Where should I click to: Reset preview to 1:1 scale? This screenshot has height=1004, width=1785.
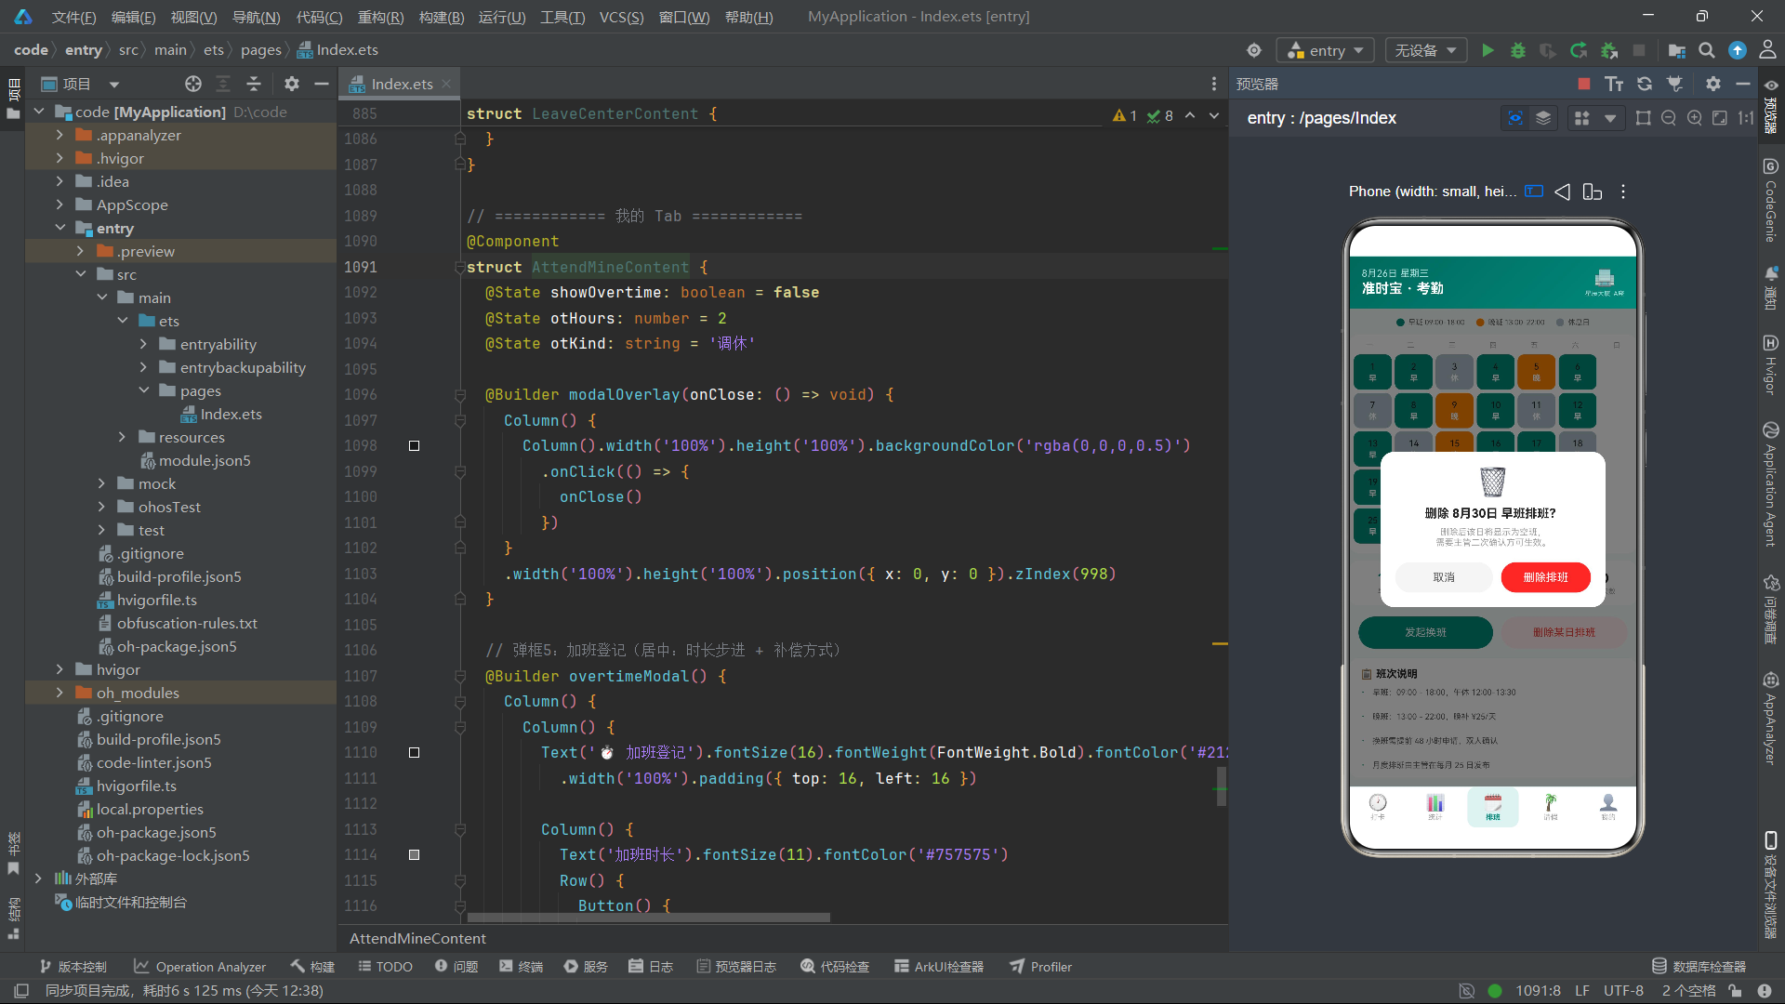pyautogui.click(x=1746, y=118)
